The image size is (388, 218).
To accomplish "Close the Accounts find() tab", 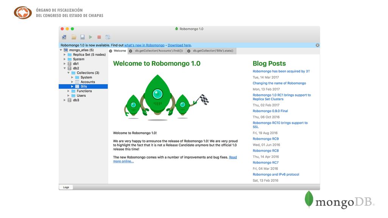I will (131, 51).
